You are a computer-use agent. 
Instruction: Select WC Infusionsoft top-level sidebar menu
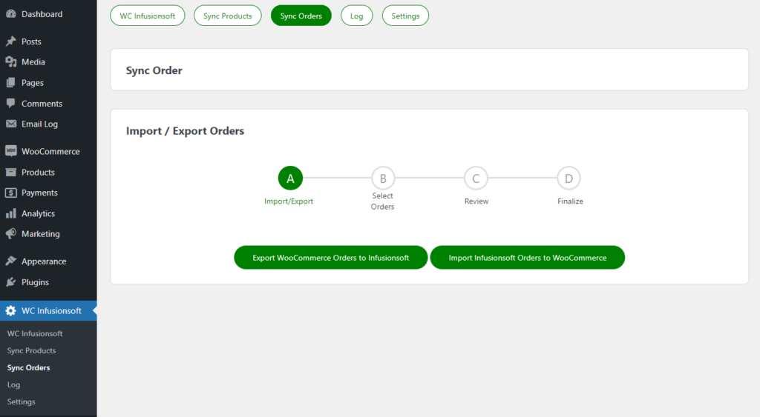click(48, 310)
